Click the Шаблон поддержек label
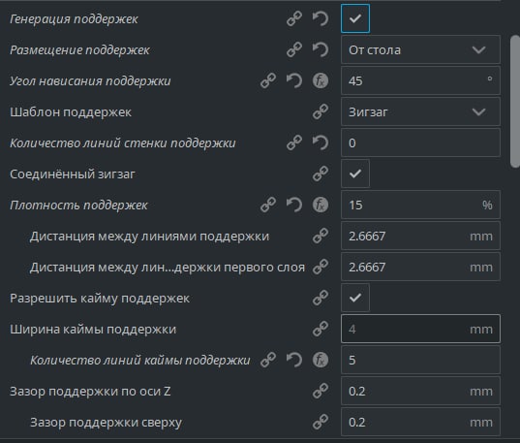 coord(71,112)
